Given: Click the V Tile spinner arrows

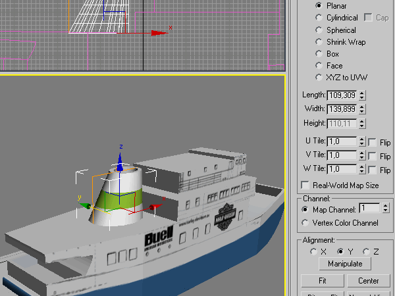Looking at the screenshot, I should click(x=362, y=155).
